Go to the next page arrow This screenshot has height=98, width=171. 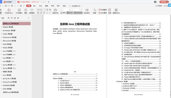point(81,10)
